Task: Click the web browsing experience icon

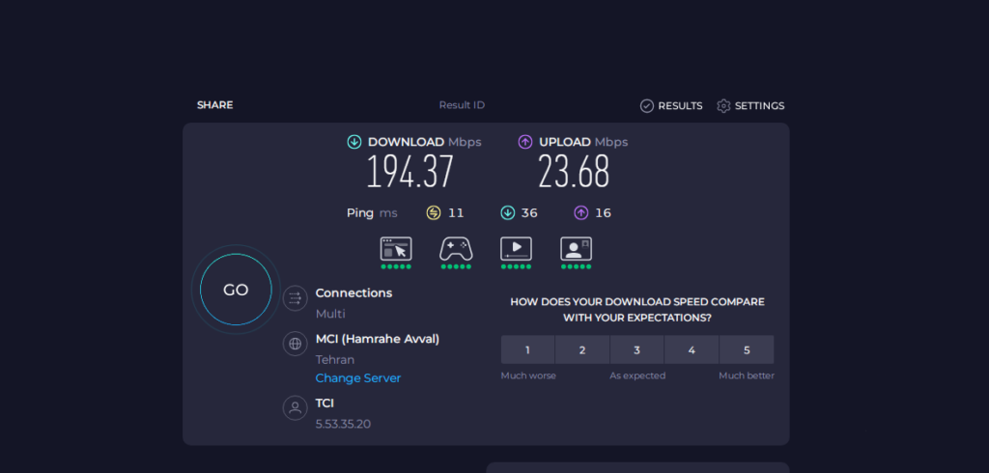Action: 396,248
